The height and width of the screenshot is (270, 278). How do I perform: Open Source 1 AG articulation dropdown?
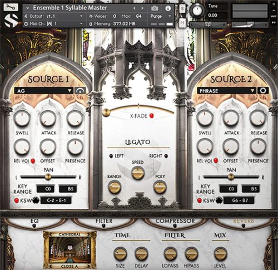44,91
